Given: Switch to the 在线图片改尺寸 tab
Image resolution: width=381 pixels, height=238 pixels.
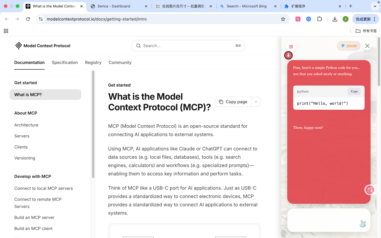Looking at the screenshot, I should click(183, 6).
